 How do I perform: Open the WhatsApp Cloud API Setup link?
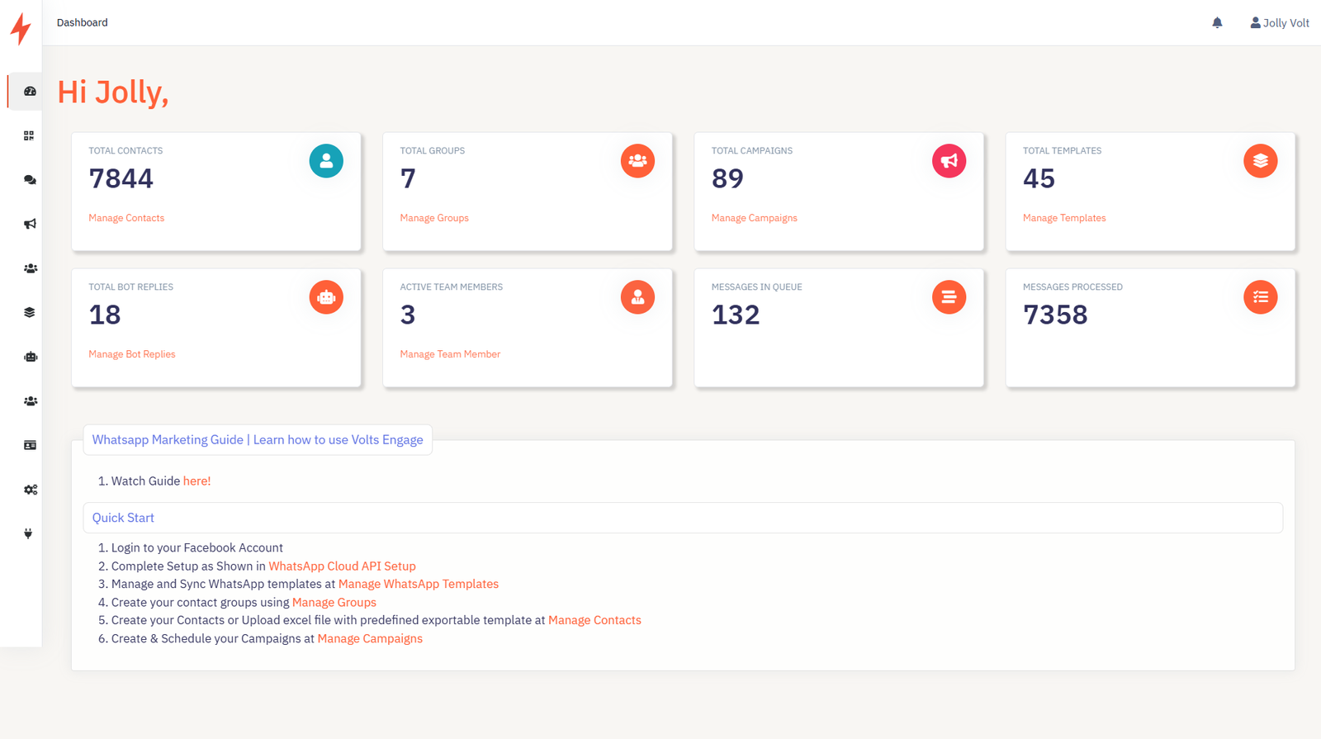pos(342,566)
